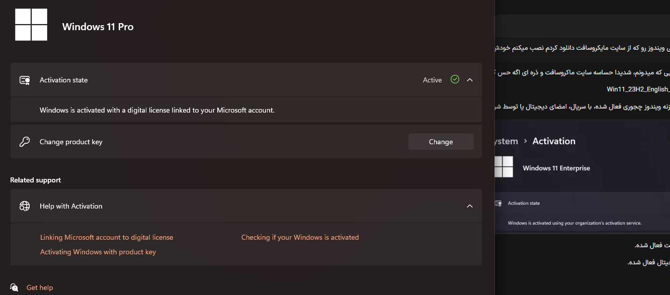Viewport: 670px width, 295px height.
Task: Click the Get help headset icon
Action: 14,287
